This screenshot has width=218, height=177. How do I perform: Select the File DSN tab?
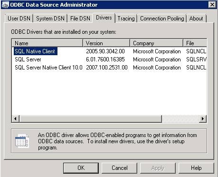click(x=80, y=19)
